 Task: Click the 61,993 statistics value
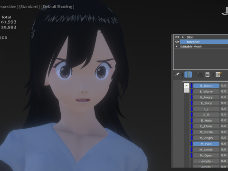pyautogui.click(x=9, y=22)
